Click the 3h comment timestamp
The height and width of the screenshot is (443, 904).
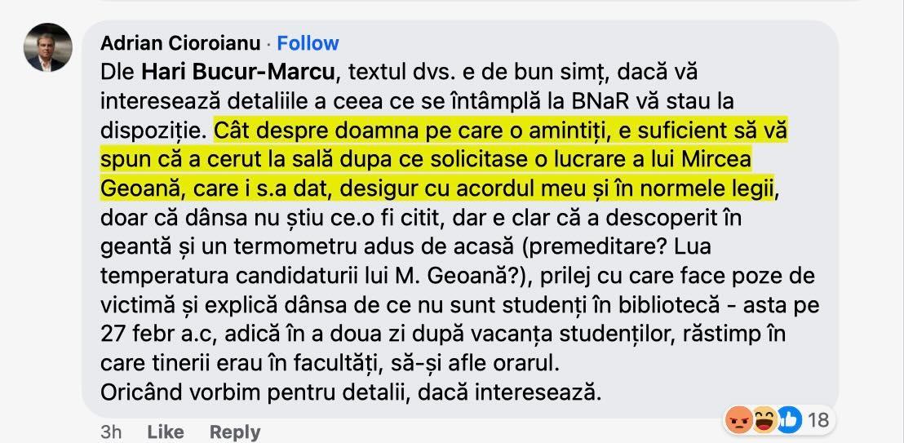[x=111, y=432]
